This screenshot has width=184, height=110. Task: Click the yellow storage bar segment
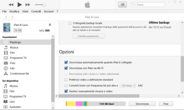(x=71, y=104)
